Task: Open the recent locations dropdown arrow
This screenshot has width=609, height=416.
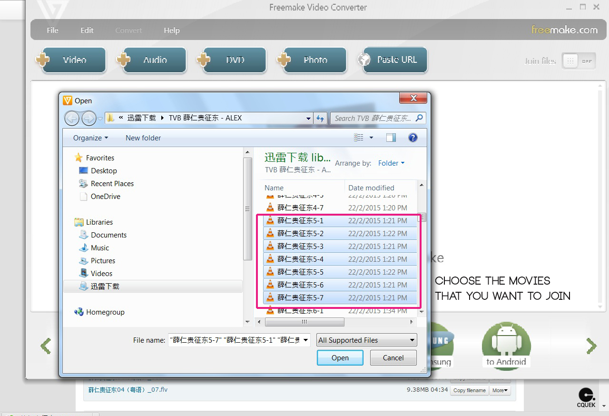Action: pos(100,119)
